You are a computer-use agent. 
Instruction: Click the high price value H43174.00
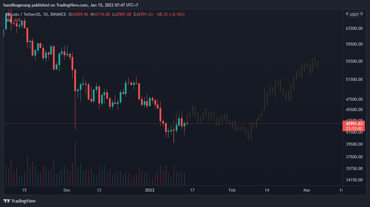click(x=100, y=14)
